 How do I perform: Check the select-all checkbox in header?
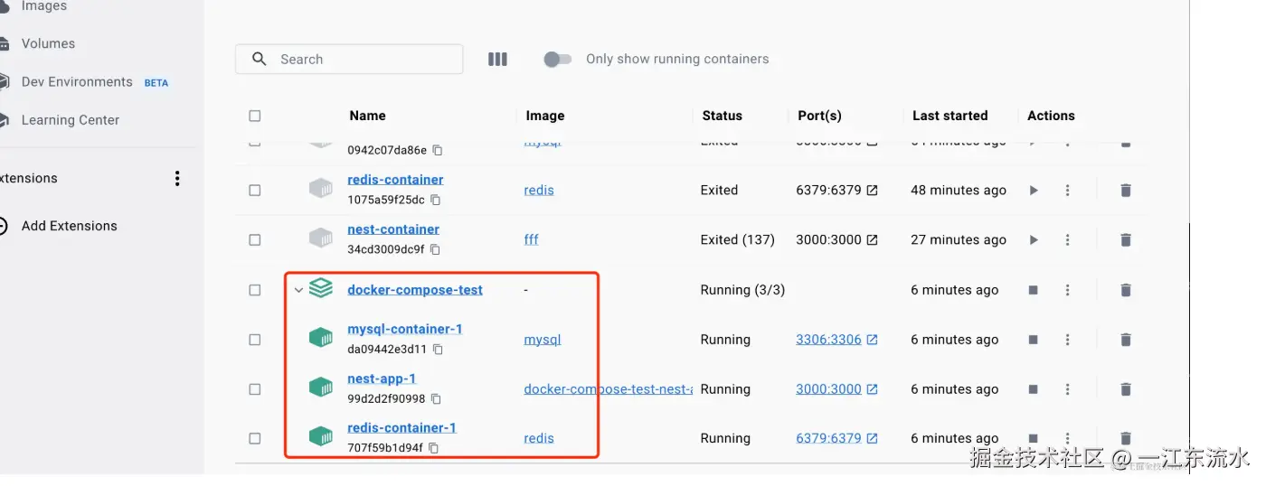coord(254,116)
